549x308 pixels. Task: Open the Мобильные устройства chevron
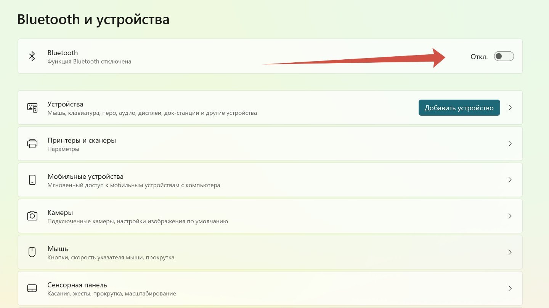point(510,180)
